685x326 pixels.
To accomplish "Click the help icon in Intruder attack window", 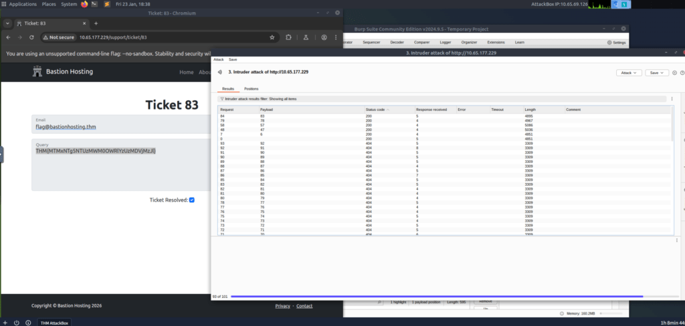I will (x=682, y=73).
